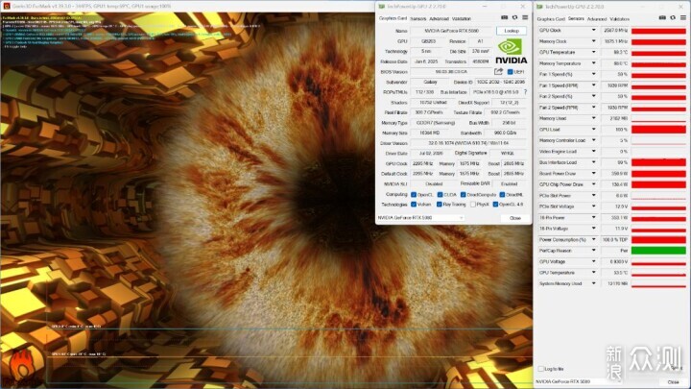
Task: Click the BIOS export share icon
Action: click(498, 71)
